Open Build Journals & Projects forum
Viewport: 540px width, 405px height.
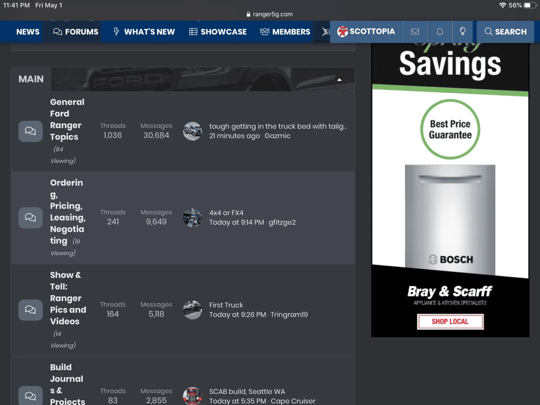67,384
